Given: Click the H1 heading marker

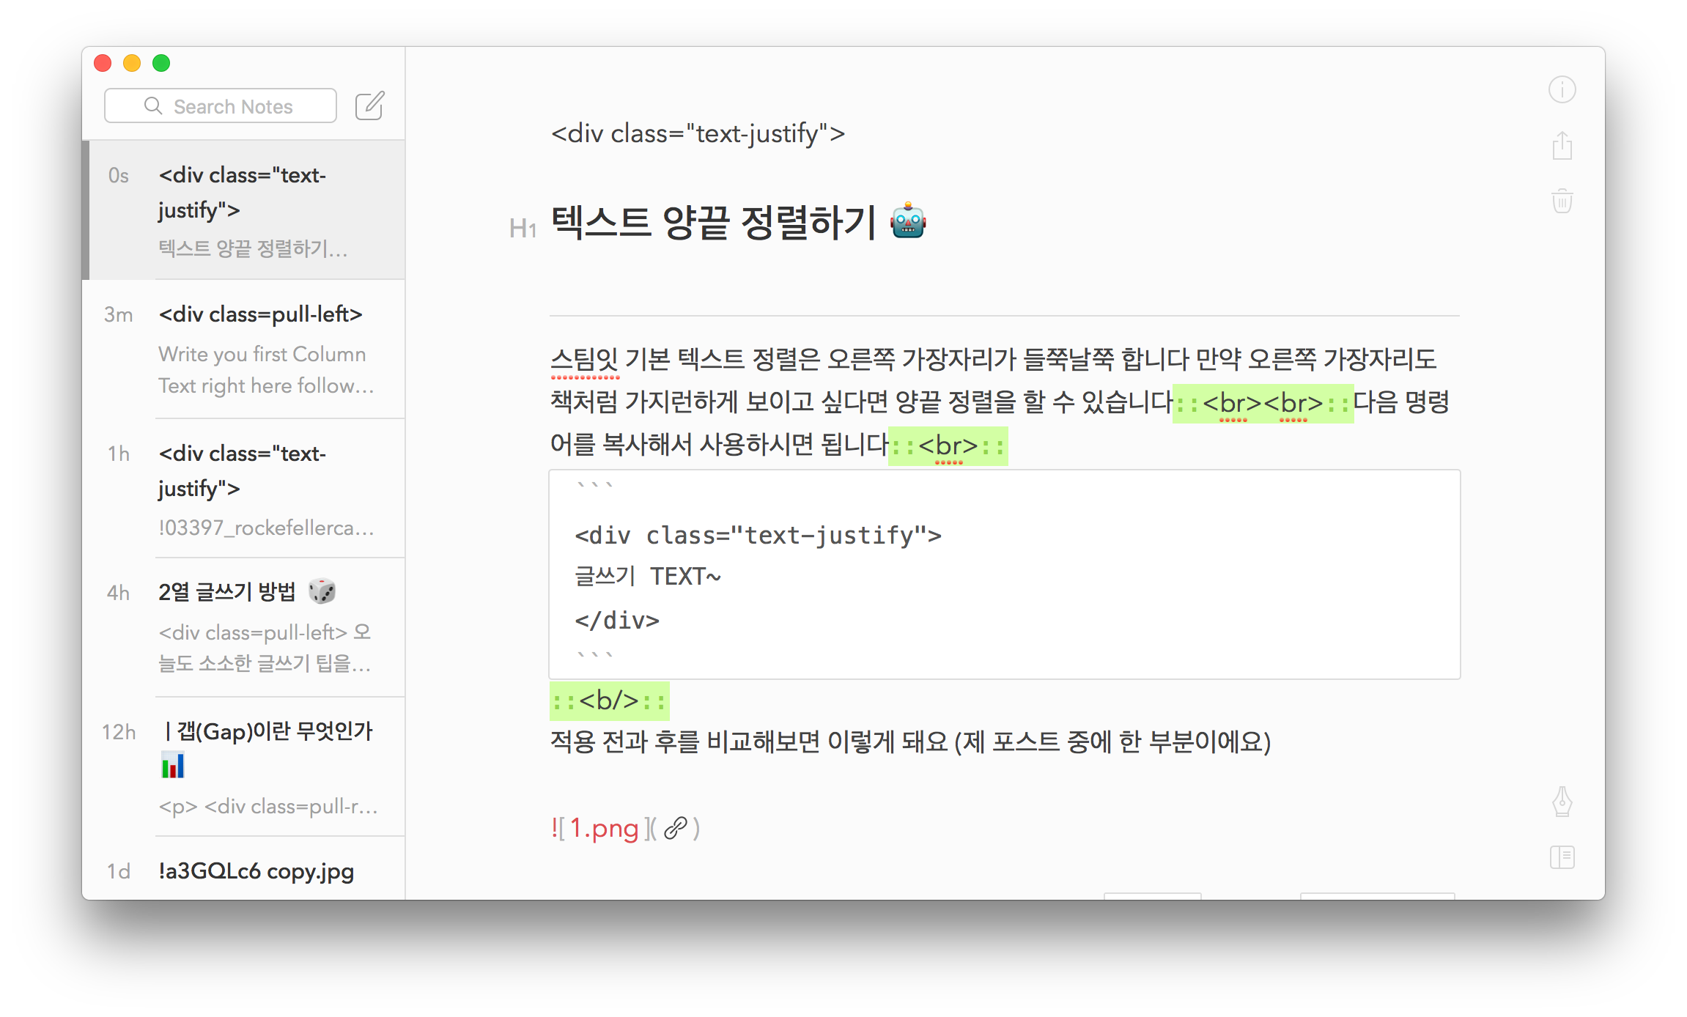Looking at the screenshot, I should [523, 229].
